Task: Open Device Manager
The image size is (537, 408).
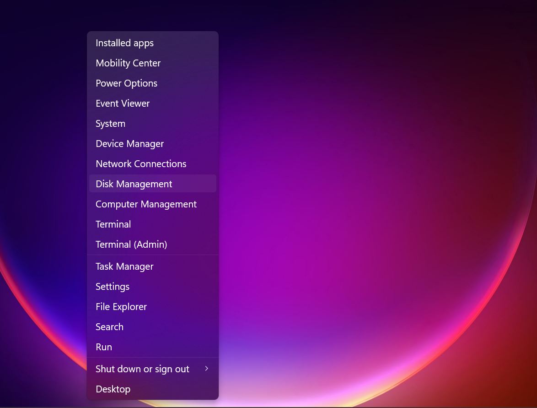Action: [x=152, y=144]
